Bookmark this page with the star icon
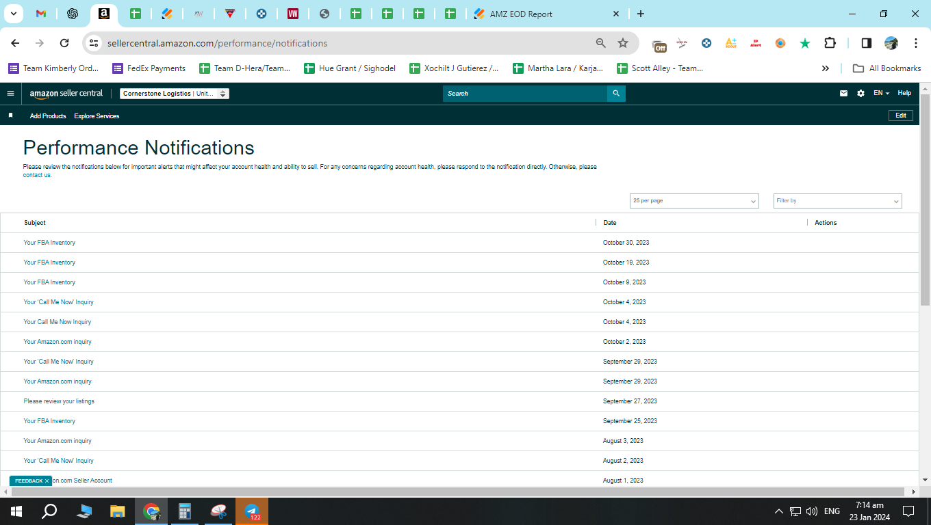 [623, 43]
